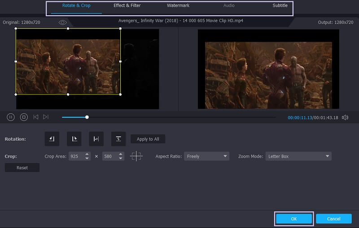Step to next frame
The height and width of the screenshot is (228, 359).
point(46,117)
